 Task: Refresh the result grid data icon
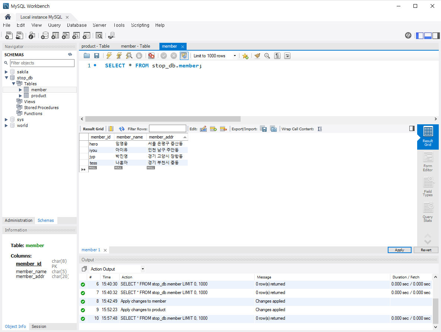121,129
